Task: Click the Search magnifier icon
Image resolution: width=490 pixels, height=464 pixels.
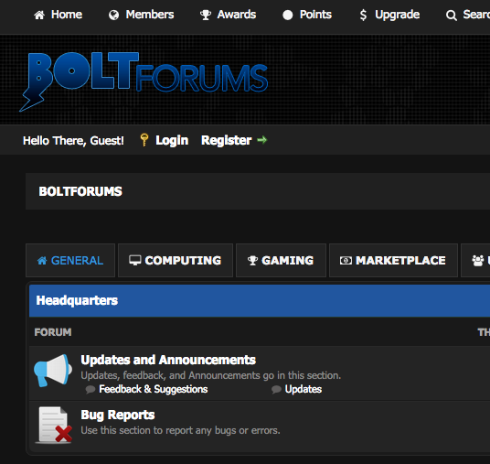Action: click(x=451, y=16)
